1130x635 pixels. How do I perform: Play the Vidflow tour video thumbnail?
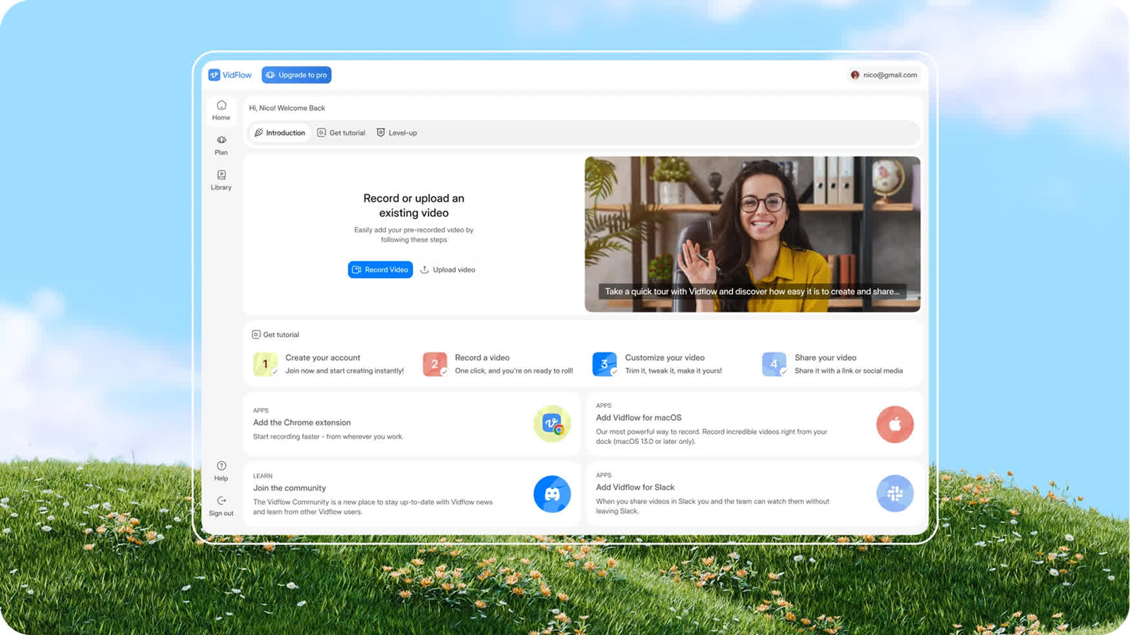coord(752,234)
